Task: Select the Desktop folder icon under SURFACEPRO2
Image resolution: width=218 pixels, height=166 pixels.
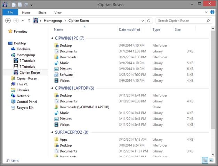Action: click(x=56, y=145)
